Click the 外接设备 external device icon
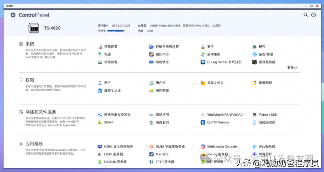The height and width of the screenshot is (172, 324). point(100,62)
